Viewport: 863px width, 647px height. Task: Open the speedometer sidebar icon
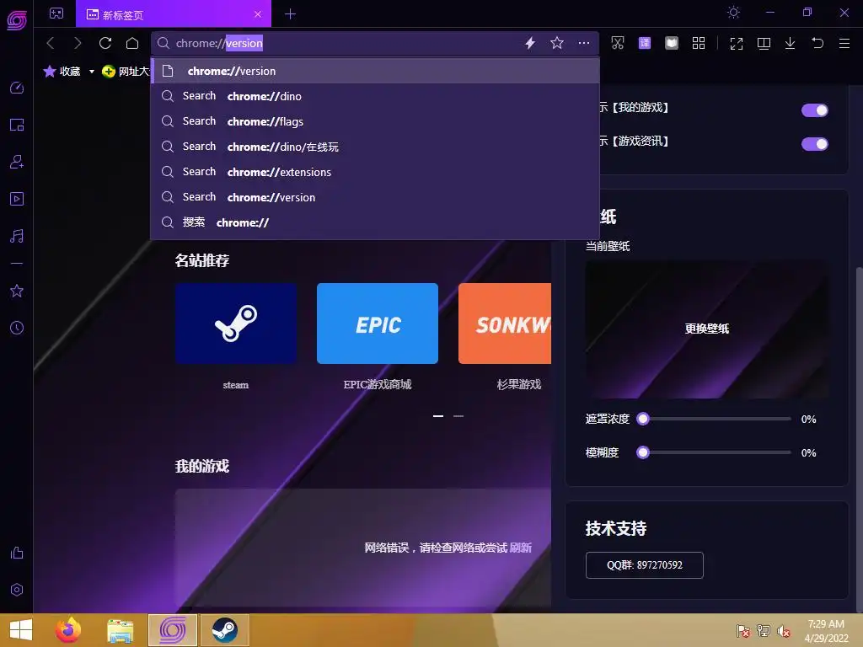(17, 88)
